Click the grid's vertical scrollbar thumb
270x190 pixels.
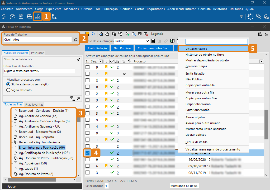tap(266, 121)
